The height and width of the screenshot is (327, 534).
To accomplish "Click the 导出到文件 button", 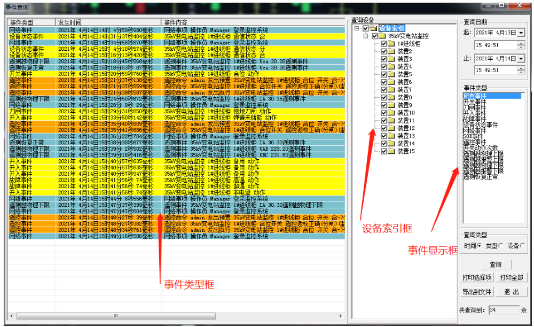I will [x=477, y=292].
